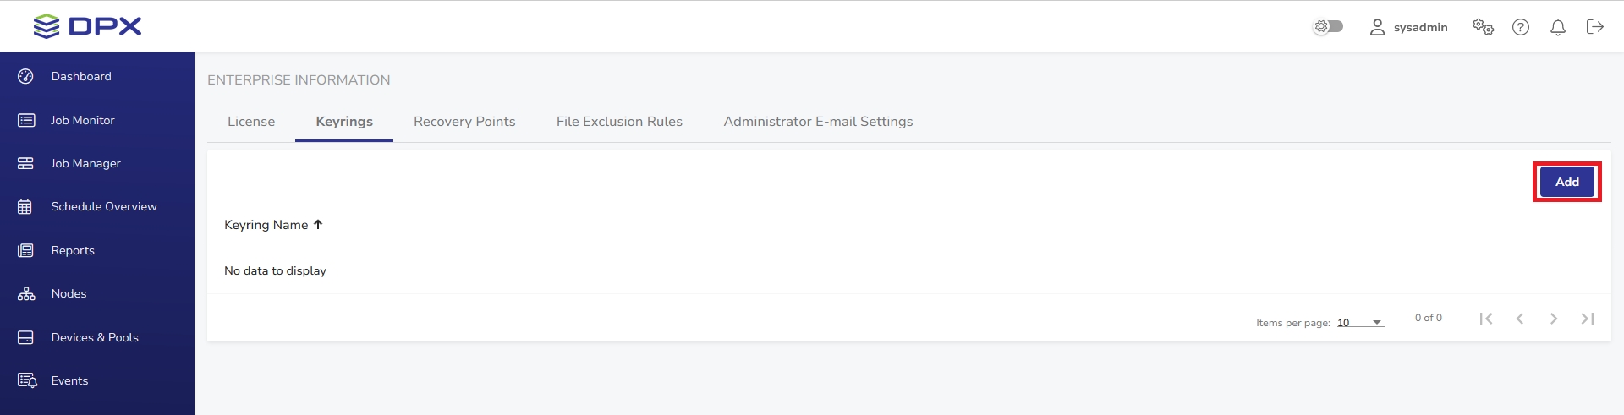The width and height of the screenshot is (1624, 415).
Task: Open the Events icon in sidebar
Action: pyautogui.click(x=27, y=380)
